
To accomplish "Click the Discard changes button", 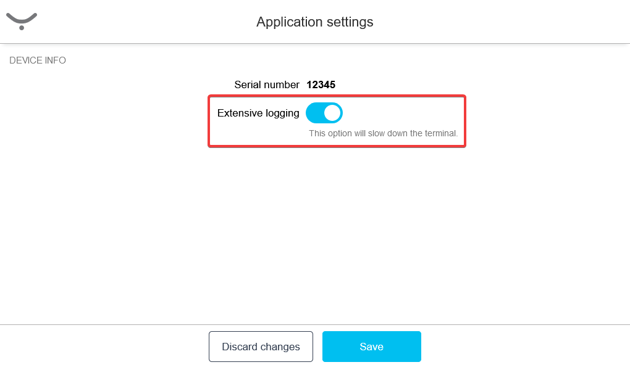I will 261,347.
